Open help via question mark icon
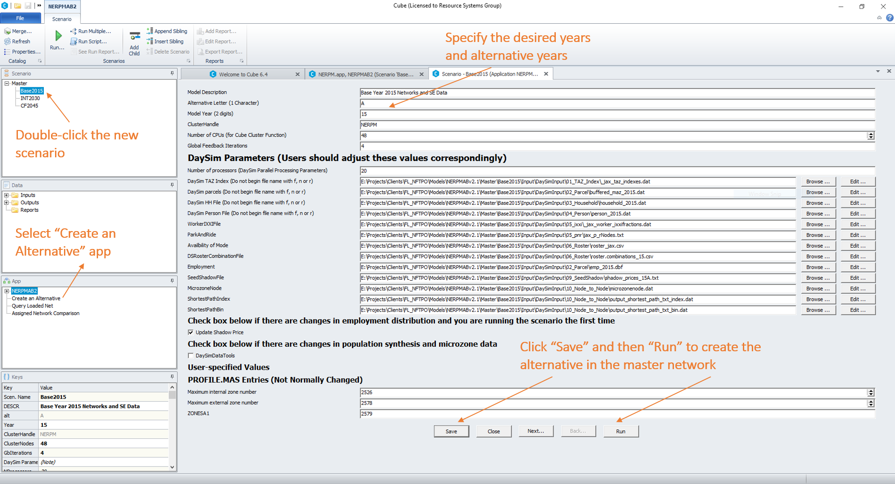Screen dimensions: 895x484 point(890,18)
